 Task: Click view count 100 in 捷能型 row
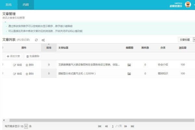(x=183, y=73)
